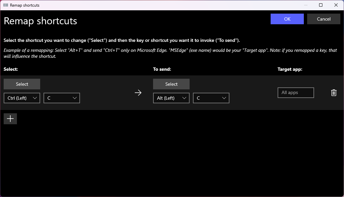Viewport: 344px width, 197px height.
Task: Cancel the shortcut remapping dialog
Action: click(323, 19)
